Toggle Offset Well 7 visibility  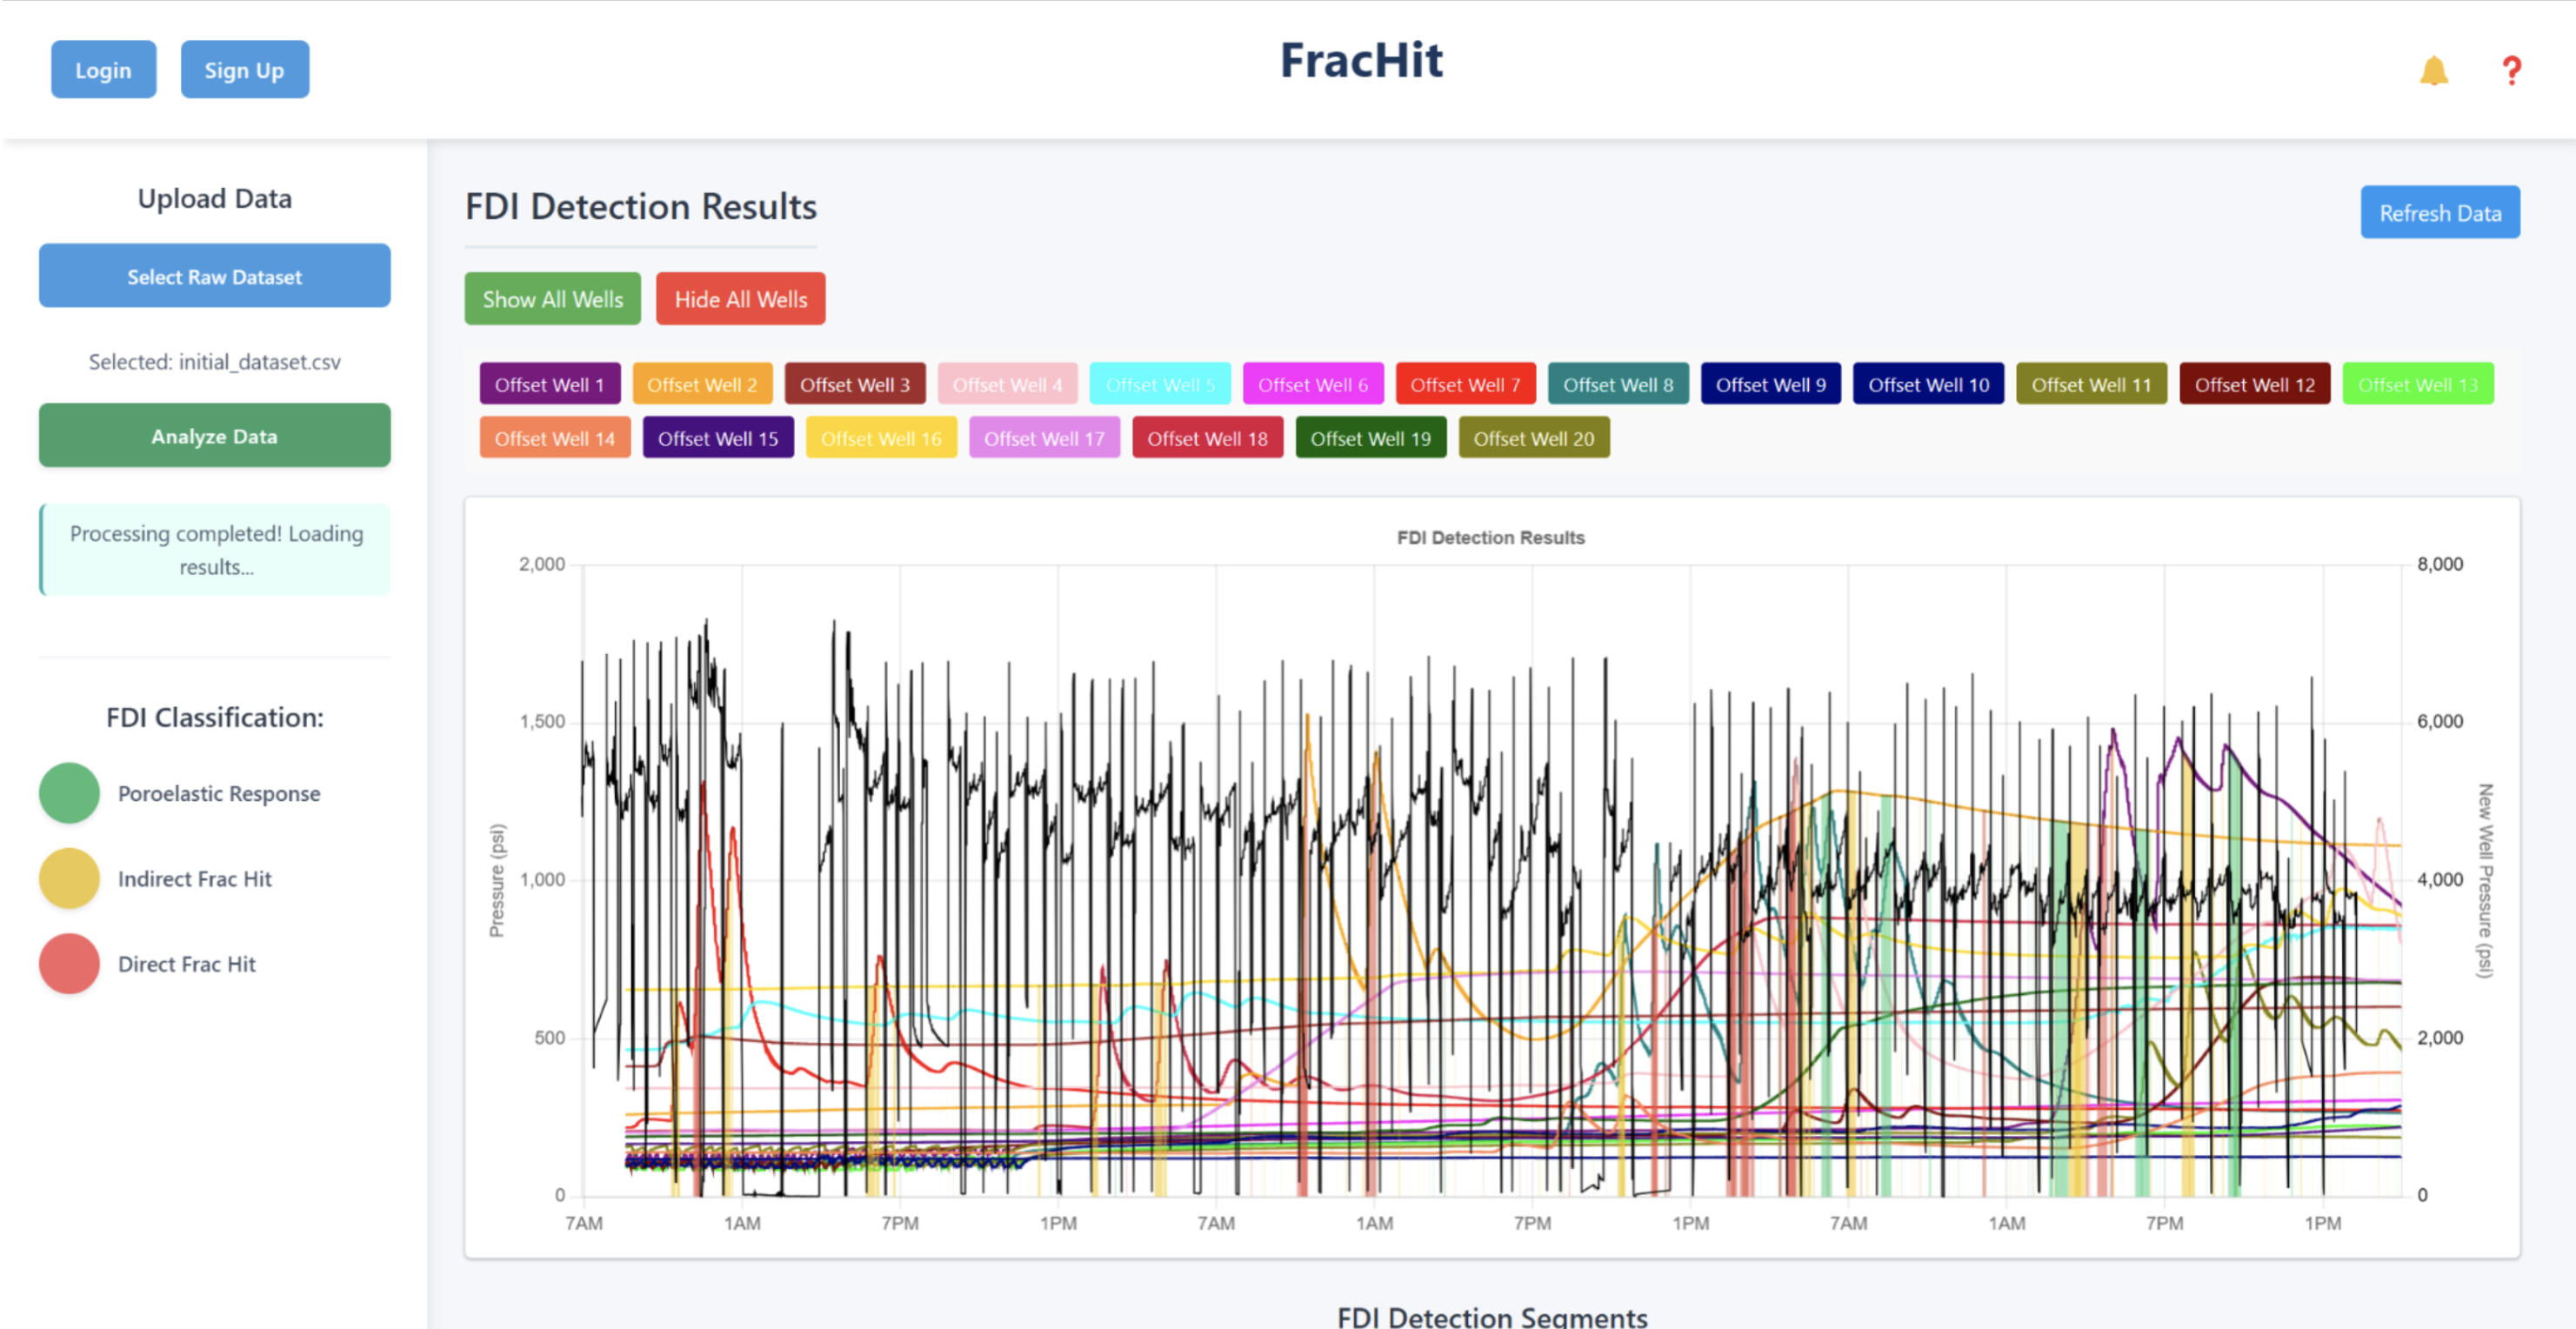tap(1466, 384)
